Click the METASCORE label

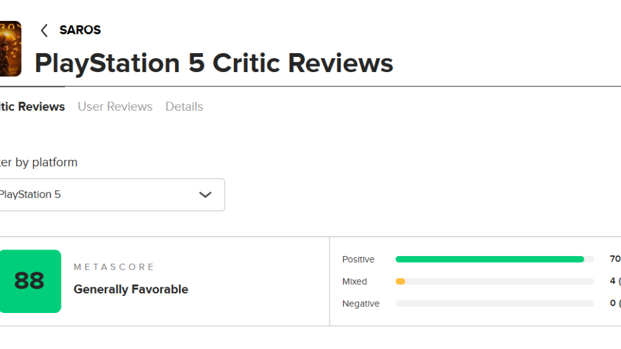114,267
